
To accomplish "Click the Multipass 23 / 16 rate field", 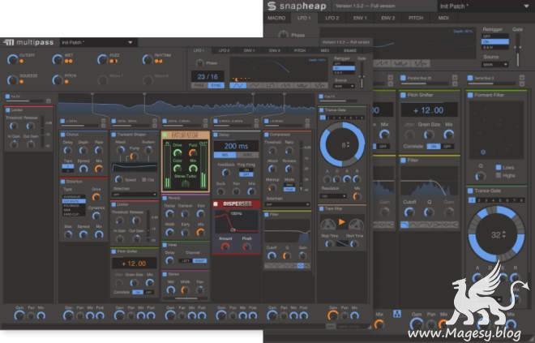I will pos(208,76).
